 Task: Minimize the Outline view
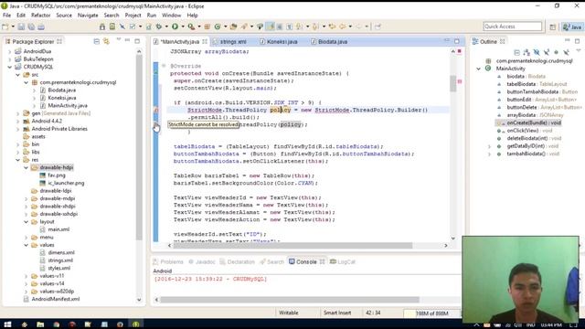[567, 40]
